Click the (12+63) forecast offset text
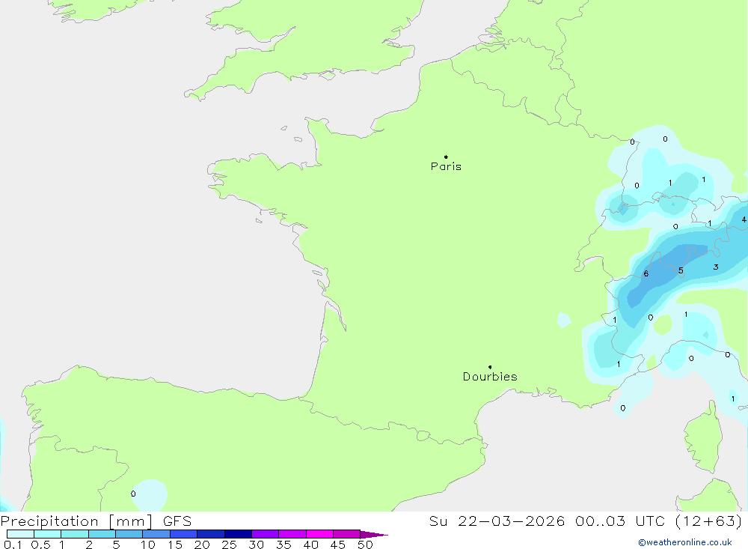748x549 pixels. [x=709, y=521]
